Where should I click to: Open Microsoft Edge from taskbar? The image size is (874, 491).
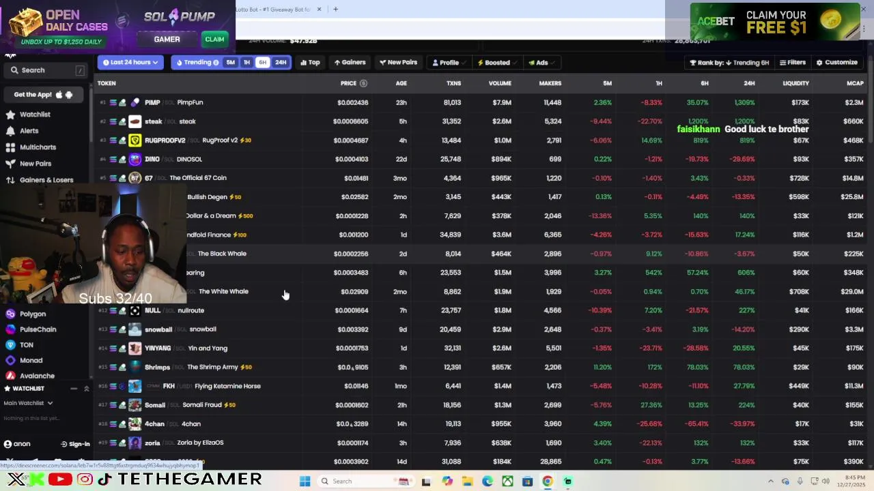pos(488,481)
